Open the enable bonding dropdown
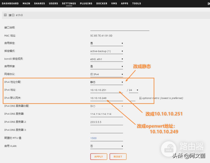 click(x=107, y=43)
